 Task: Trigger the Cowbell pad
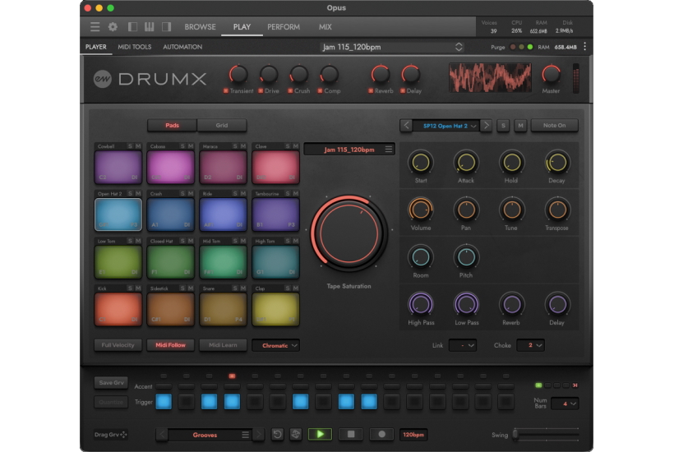118,167
